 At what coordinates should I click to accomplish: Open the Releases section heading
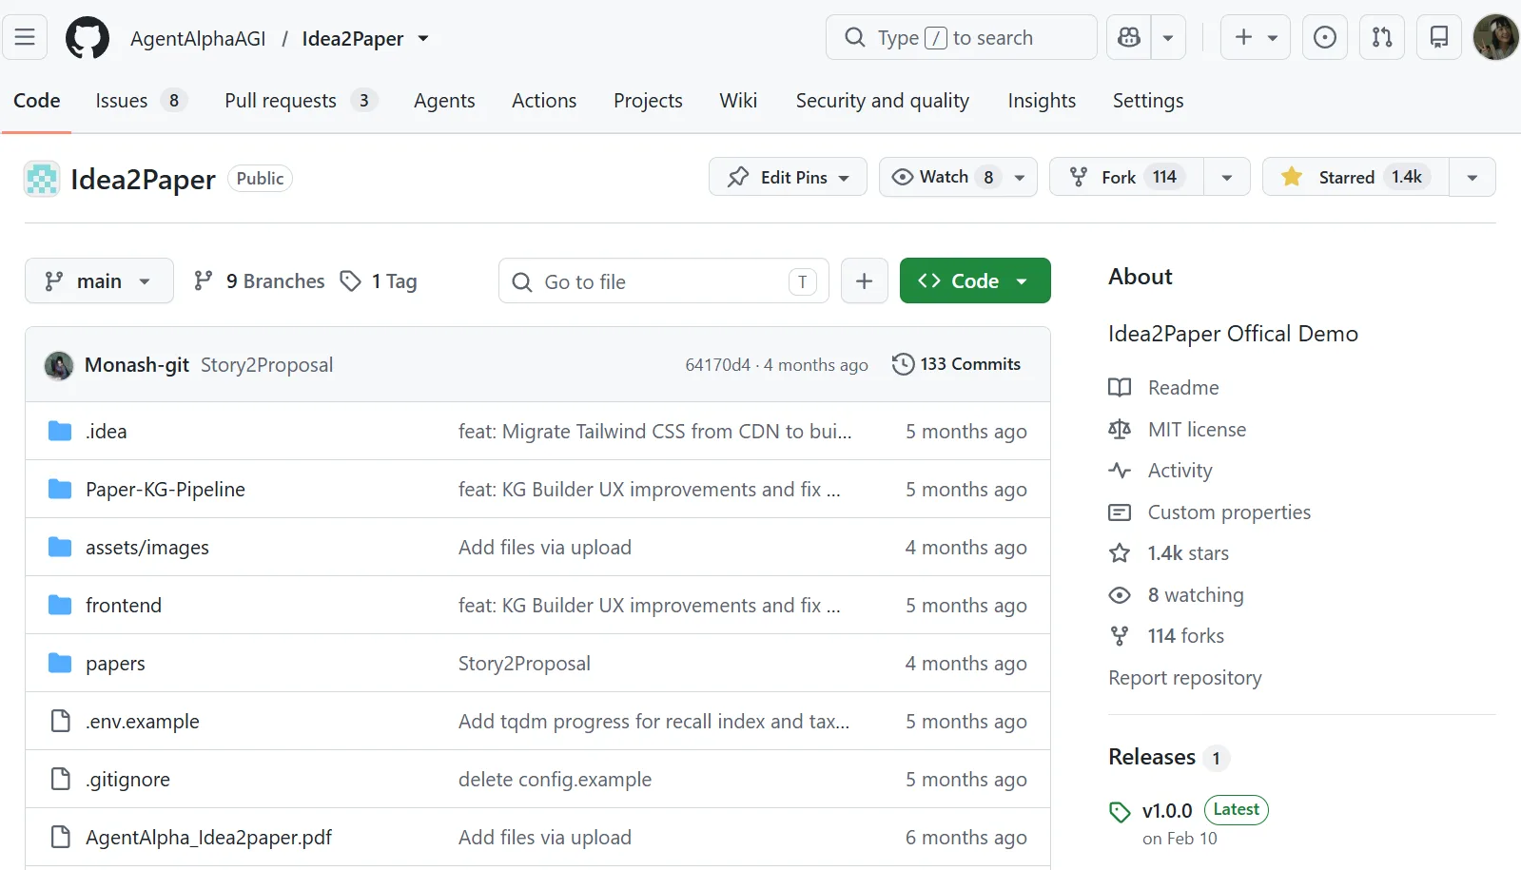[1152, 757]
